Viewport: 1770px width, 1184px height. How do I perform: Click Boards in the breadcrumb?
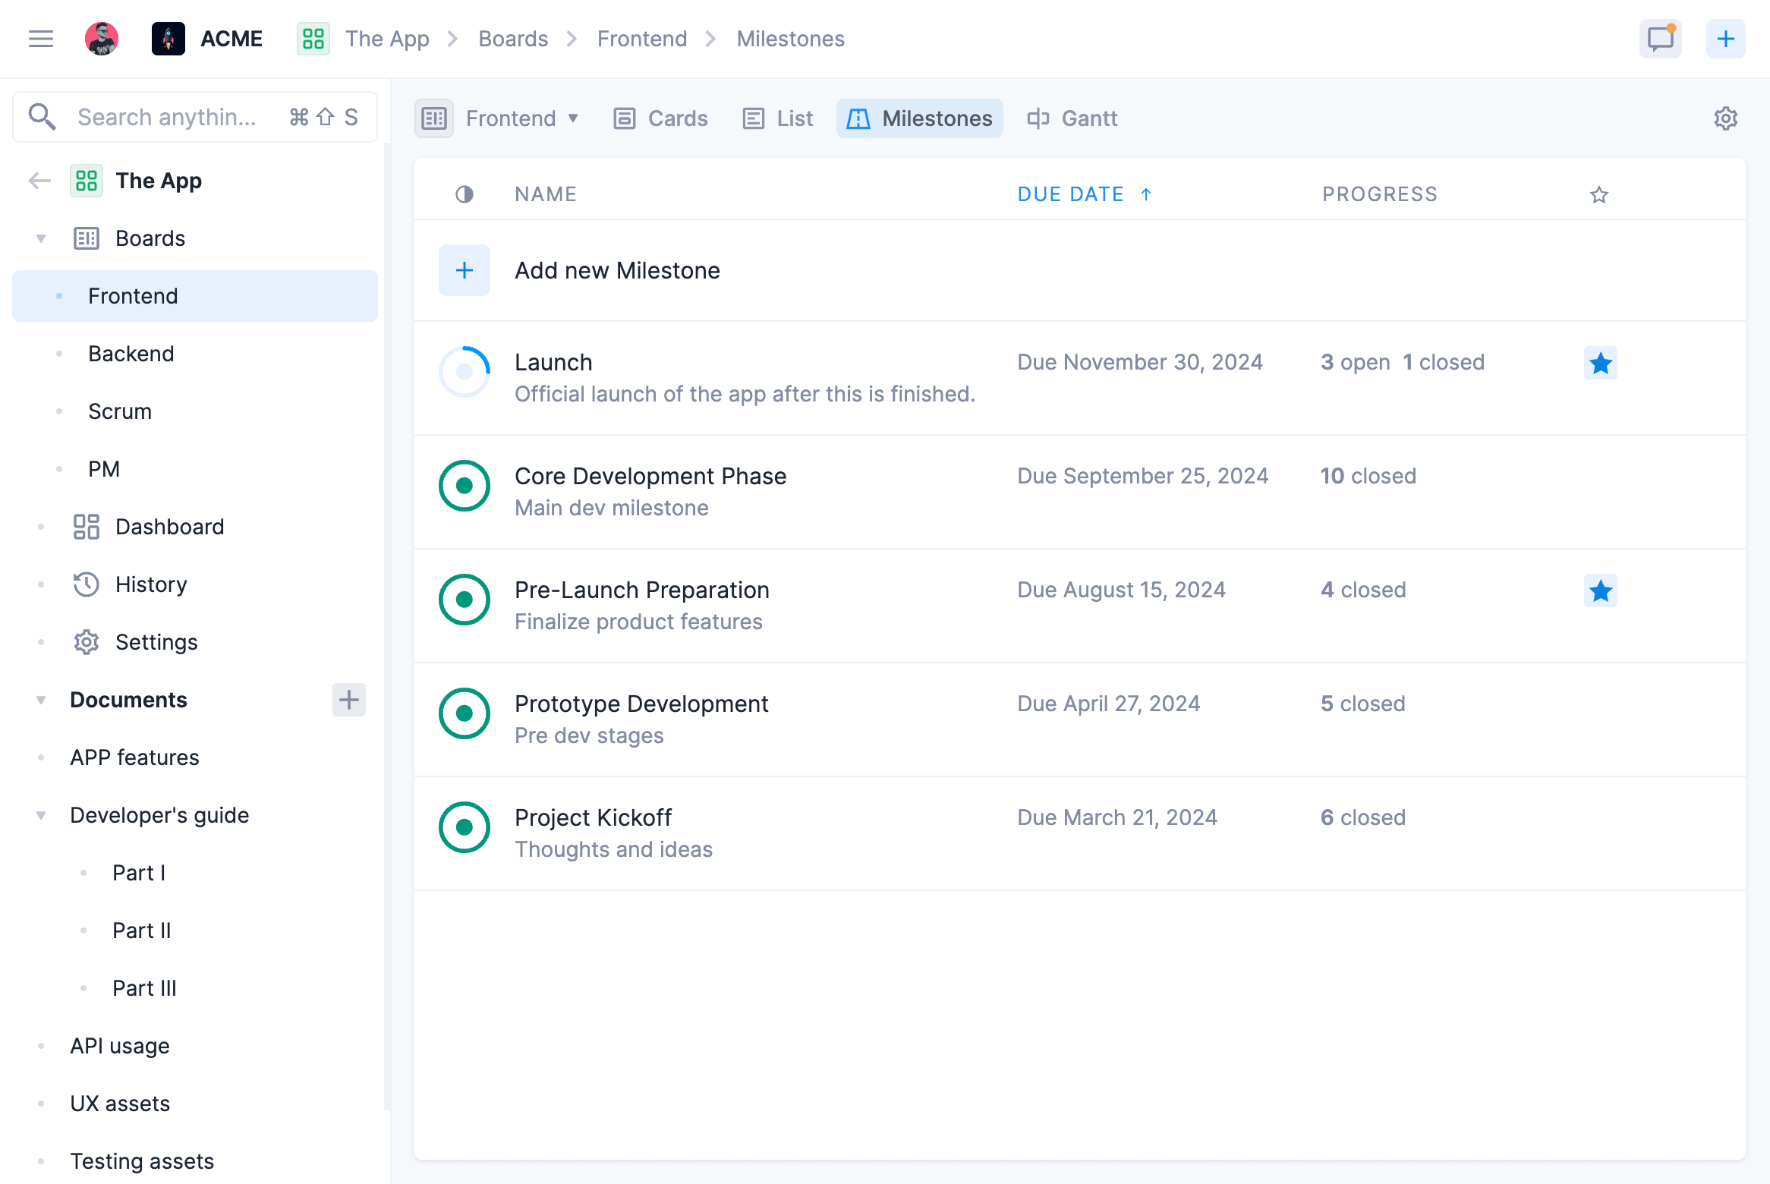(513, 39)
